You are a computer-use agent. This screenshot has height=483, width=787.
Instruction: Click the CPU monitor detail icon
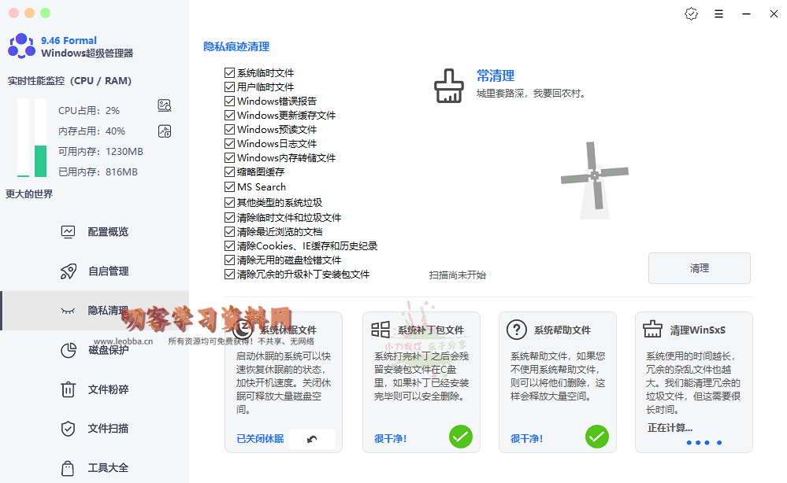coord(165,105)
